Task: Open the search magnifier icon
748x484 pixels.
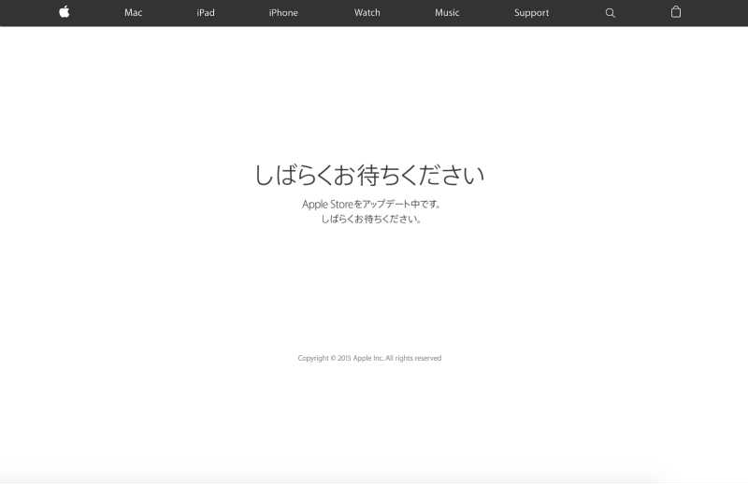Action: (611, 13)
